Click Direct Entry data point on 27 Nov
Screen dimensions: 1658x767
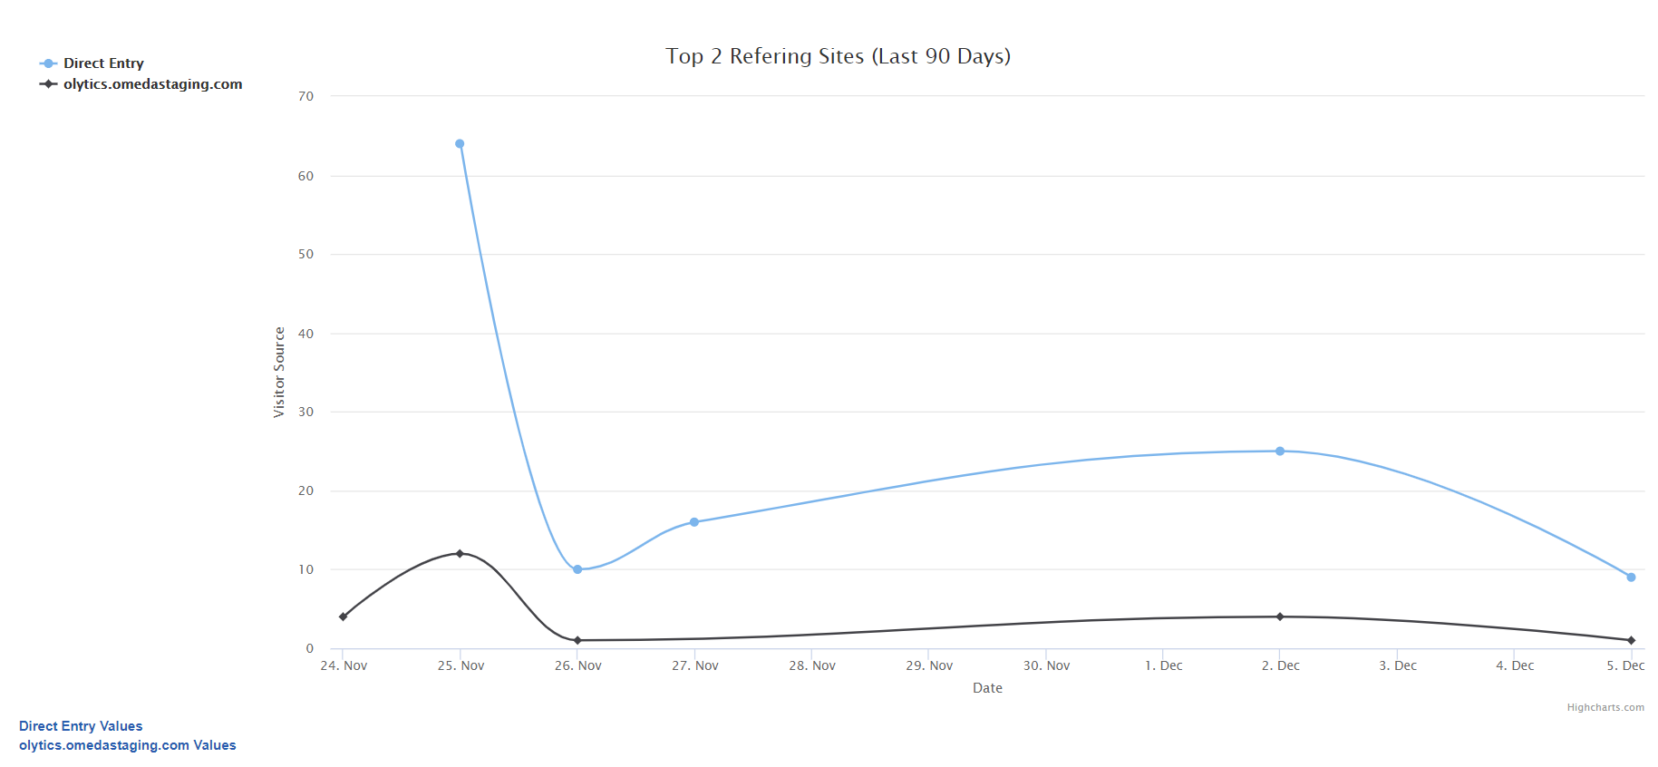tap(694, 522)
